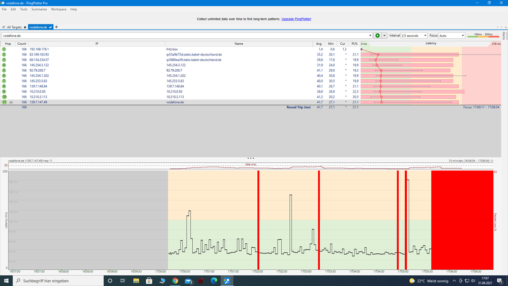Viewport: 508px width, 286px height.
Task: Select hop 1 green circle for fritz.box
Action: [x=4, y=49]
